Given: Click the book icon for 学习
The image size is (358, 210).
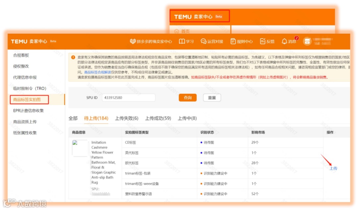Looking at the screenshot, I should 182,41.
